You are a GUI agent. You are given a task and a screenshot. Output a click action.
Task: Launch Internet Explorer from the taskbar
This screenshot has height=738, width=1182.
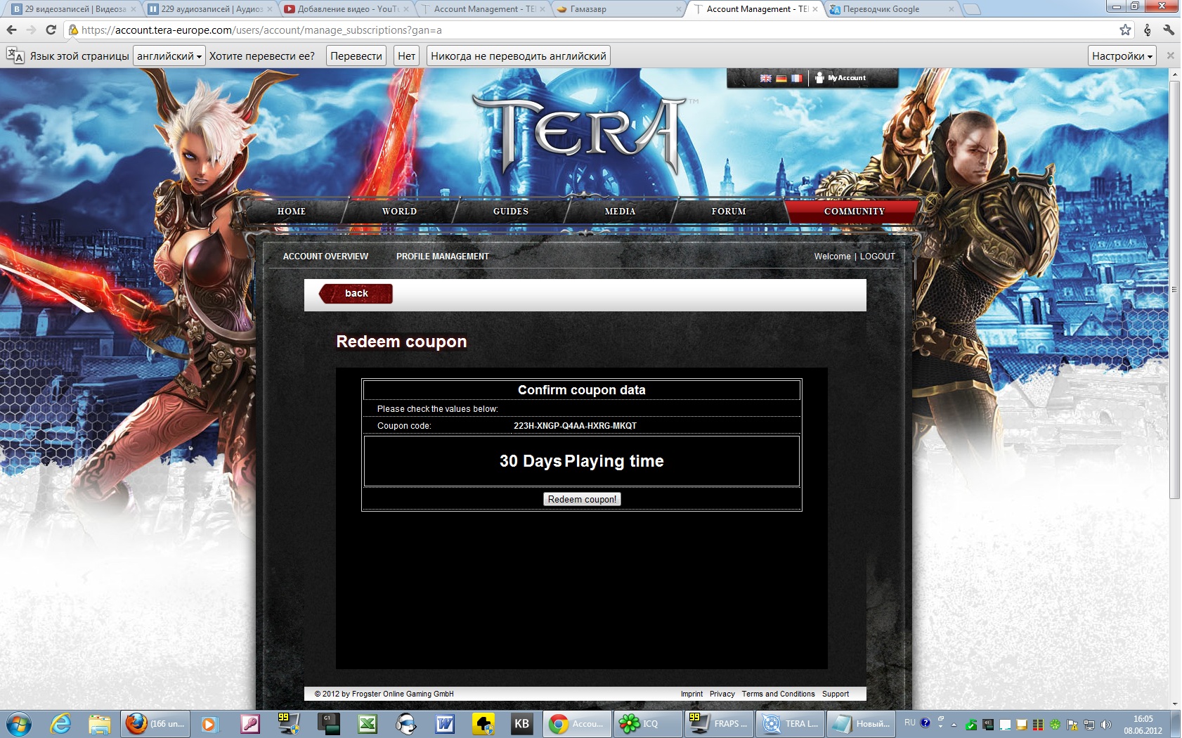(60, 723)
